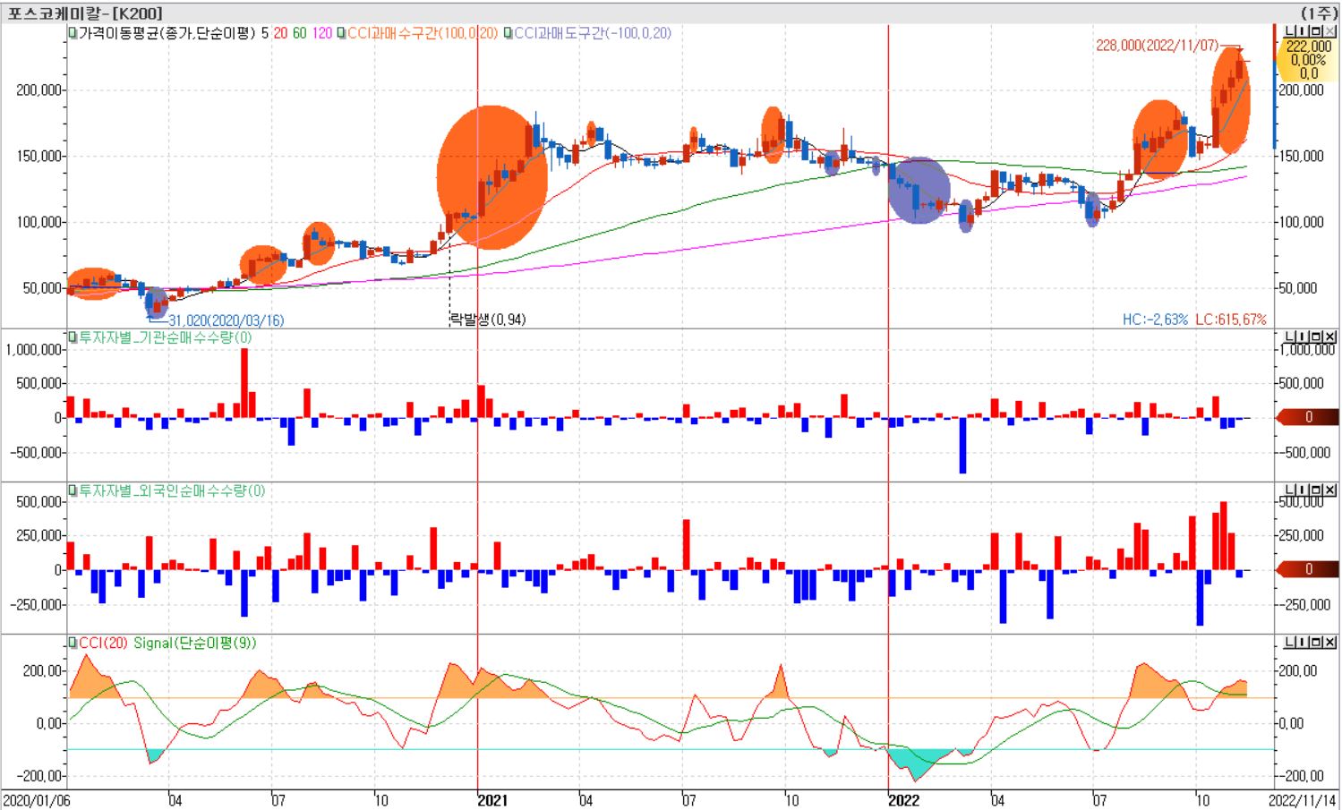The image size is (1342, 810).
Task: Click the magenta moving average period 120
Action: 322,33
